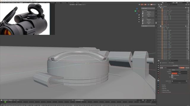Click the viewport pan hand icon
Screen dimensions: 190x106
139,17
